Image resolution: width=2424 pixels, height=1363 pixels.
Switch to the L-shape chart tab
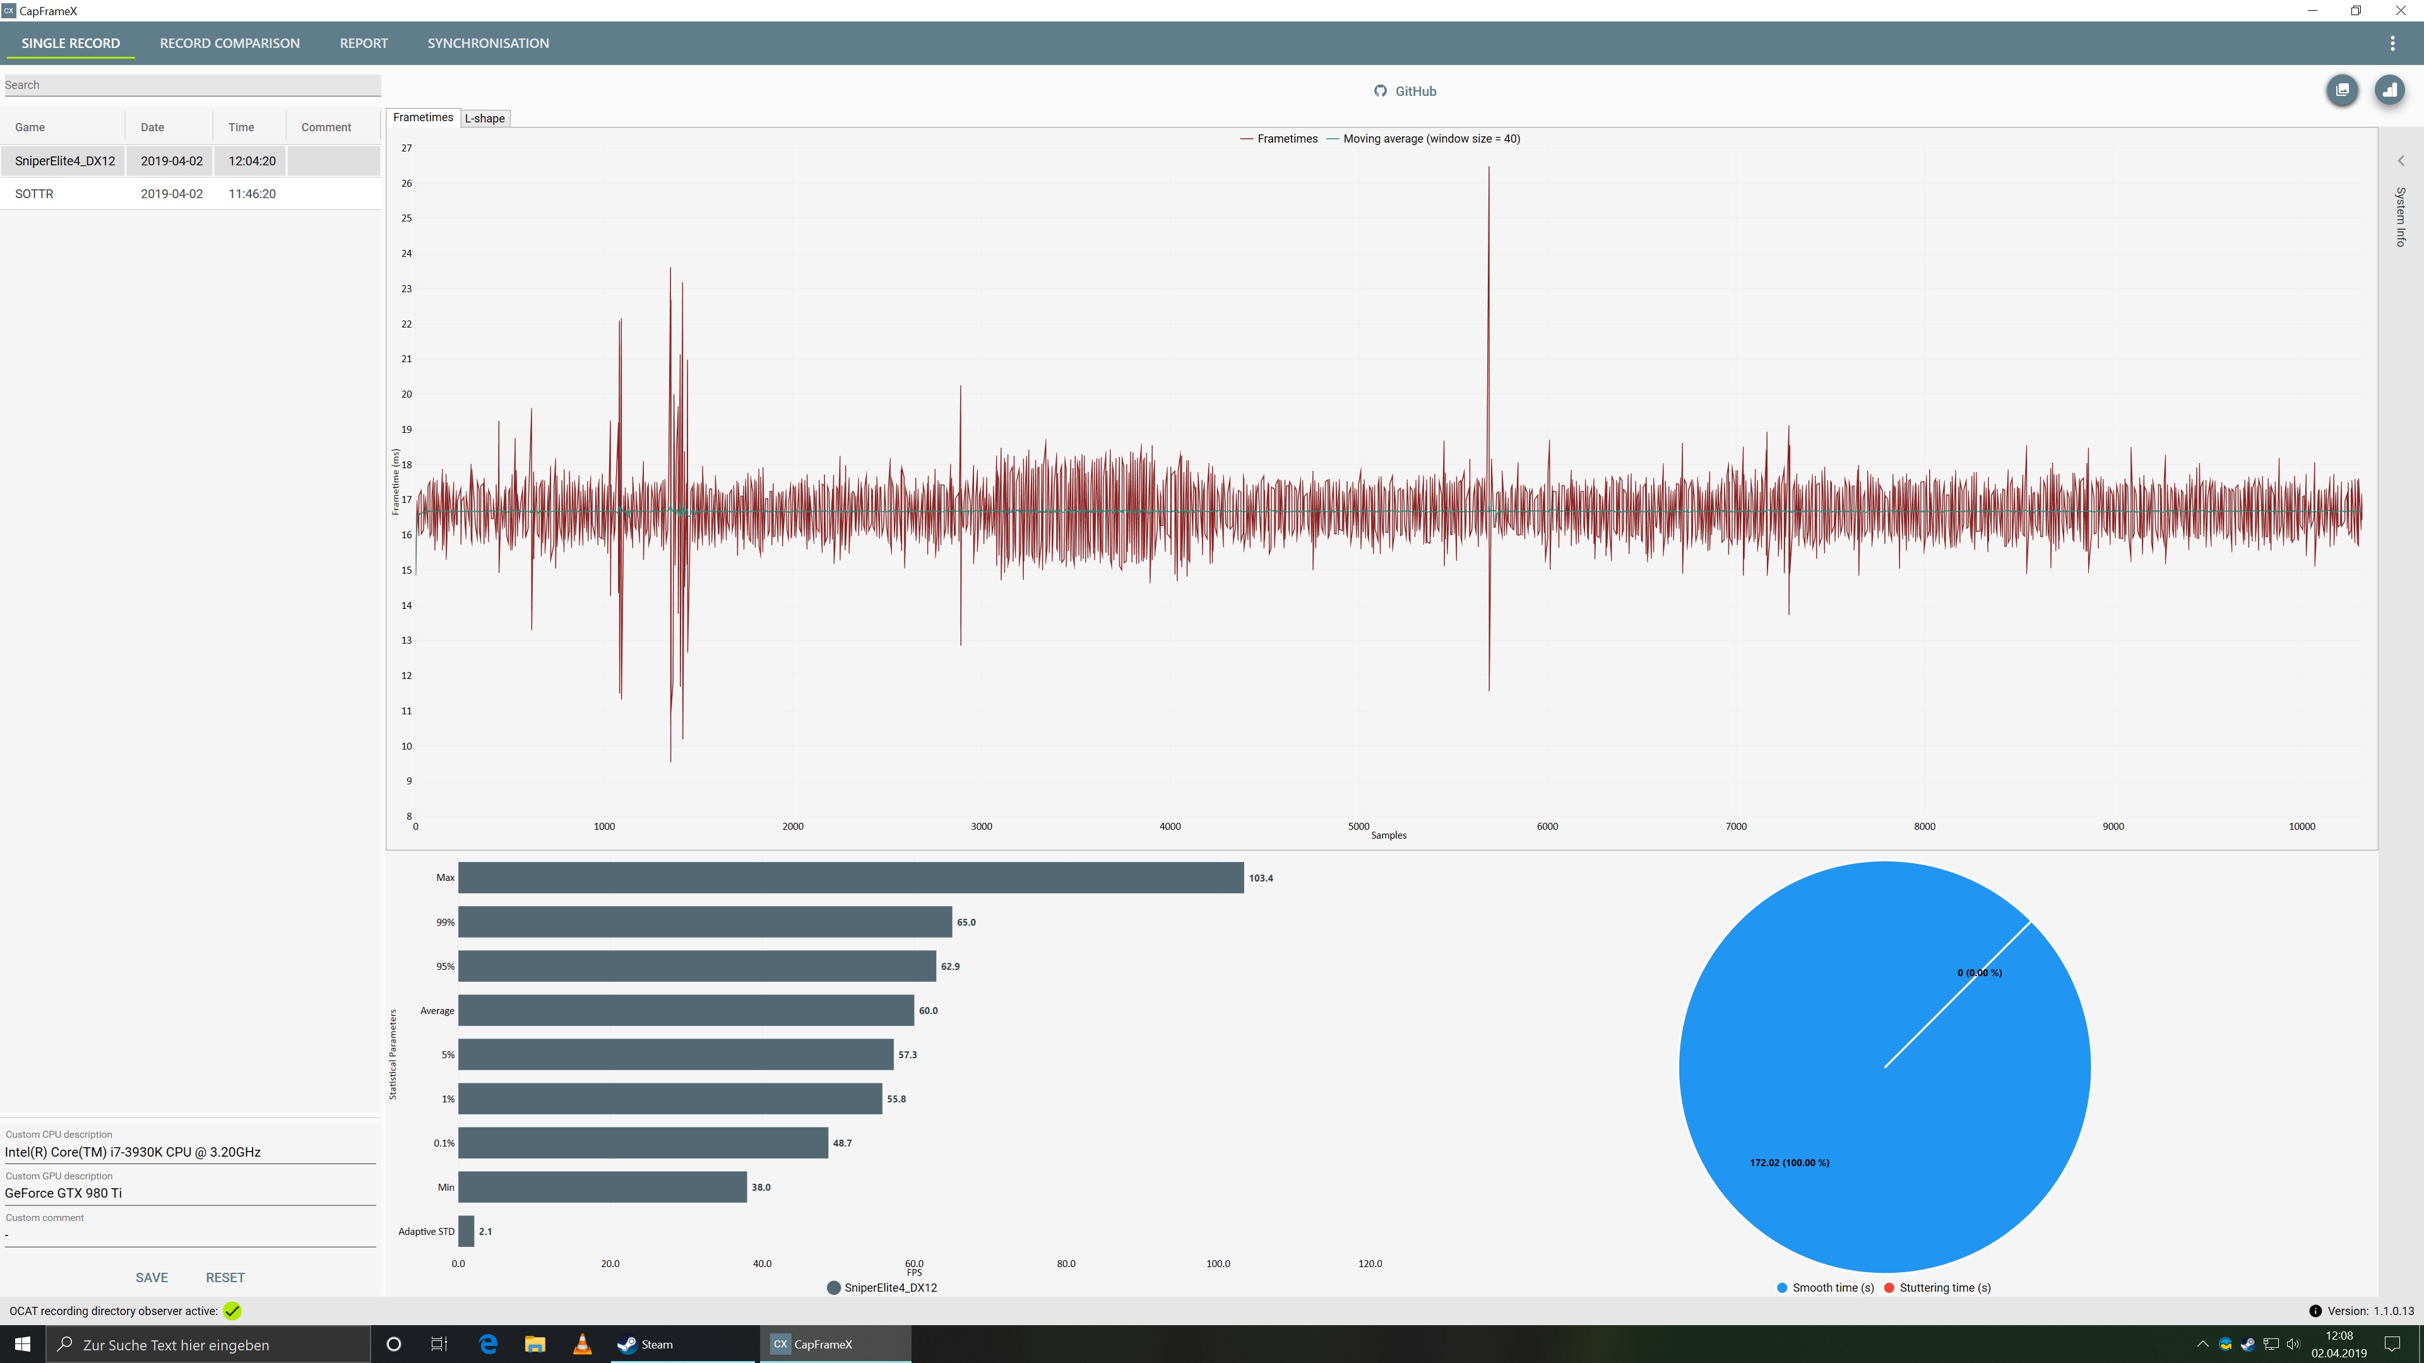[x=485, y=119]
